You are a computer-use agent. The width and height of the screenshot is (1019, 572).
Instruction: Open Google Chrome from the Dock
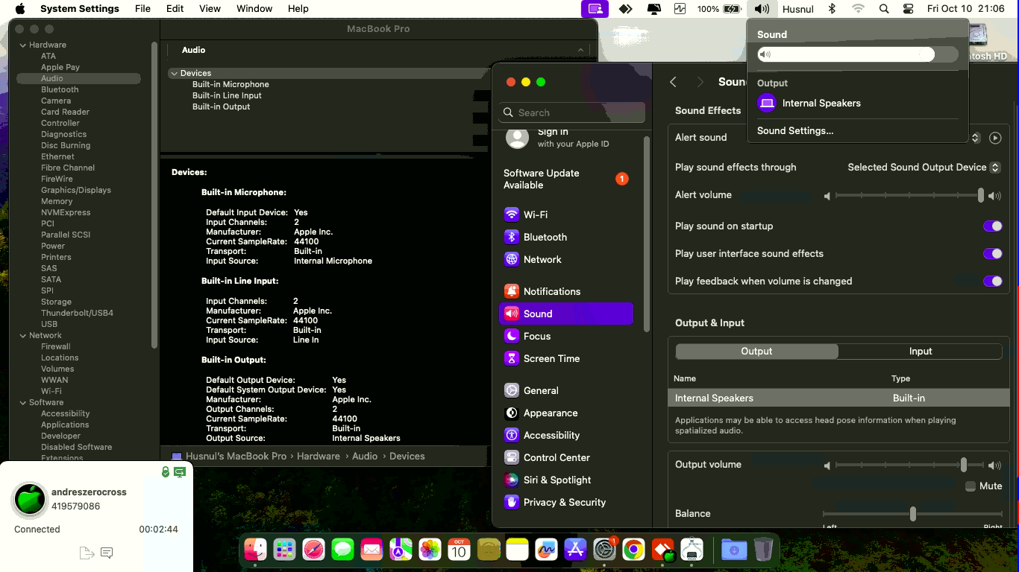tap(633, 550)
